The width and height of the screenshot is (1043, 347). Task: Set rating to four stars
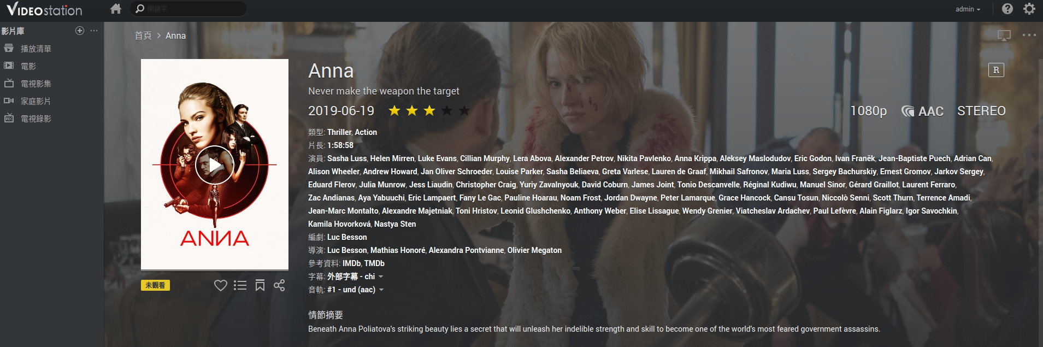pyautogui.click(x=447, y=111)
